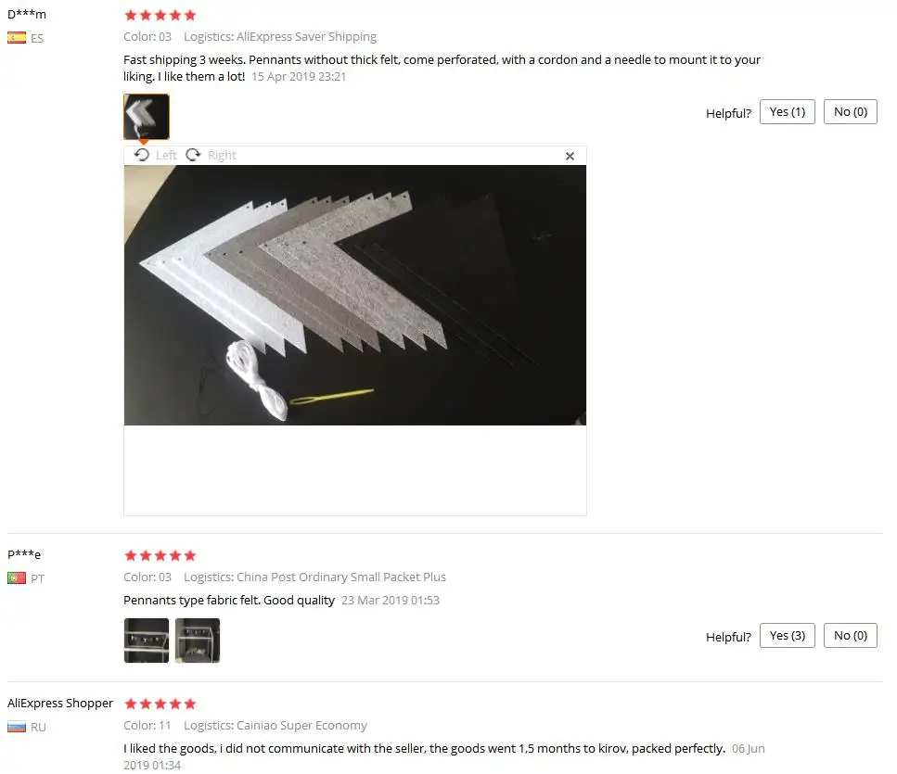This screenshot has width=897, height=774.
Task: Click the Portugal flag icon beside PT
Action: [x=17, y=577]
